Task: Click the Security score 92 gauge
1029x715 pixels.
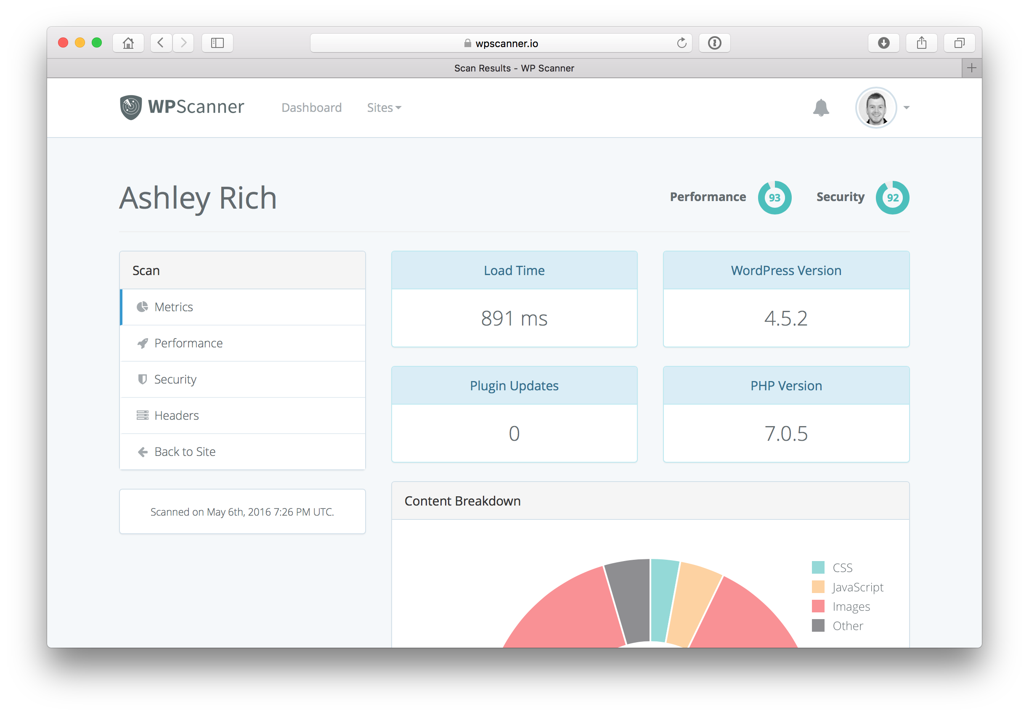Action: tap(892, 198)
